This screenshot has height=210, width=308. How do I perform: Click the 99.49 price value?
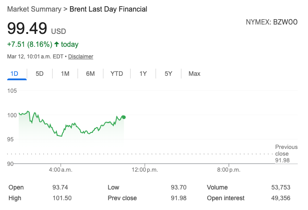point(27,28)
